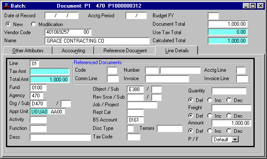Click the Name field GRACE CONTRACTING CO
267x159 pixels.
pyautogui.click(x=97, y=41)
